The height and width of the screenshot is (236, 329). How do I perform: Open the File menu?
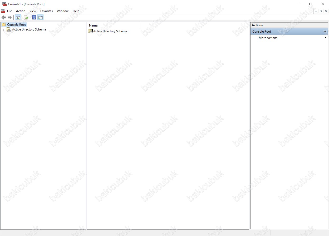(9, 11)
